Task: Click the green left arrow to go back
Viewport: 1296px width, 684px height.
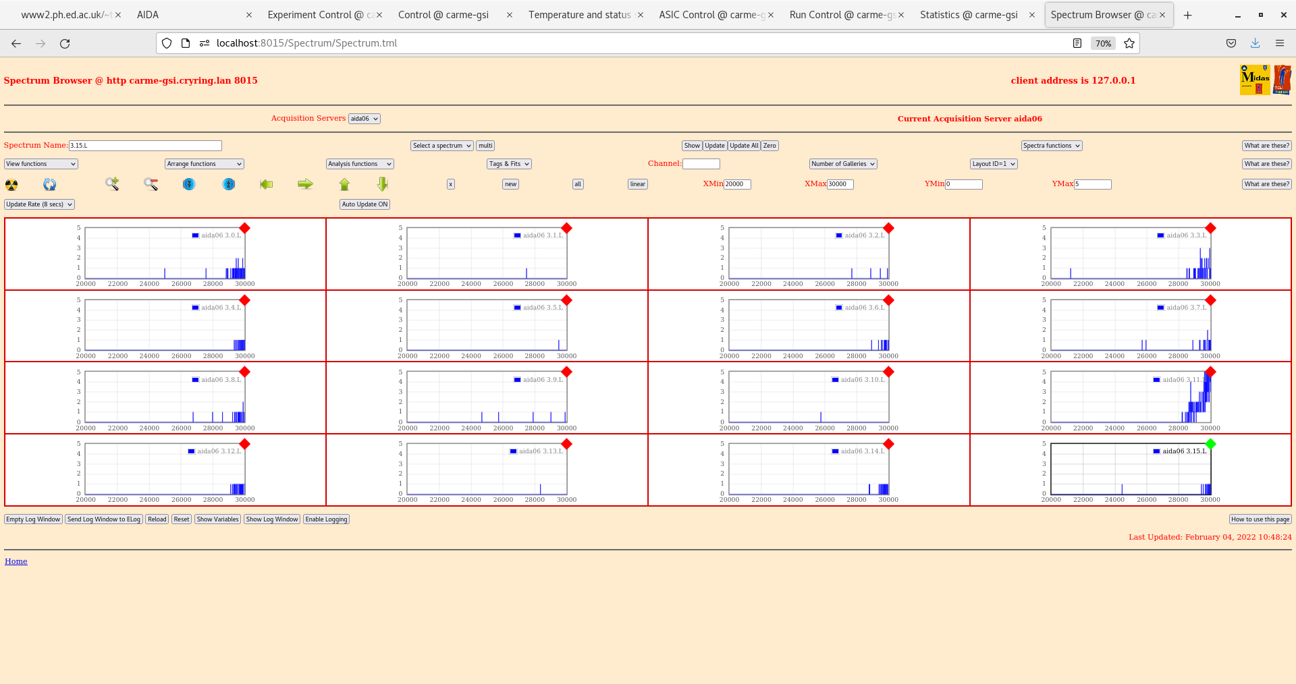Action: click(x=267, y=184)
